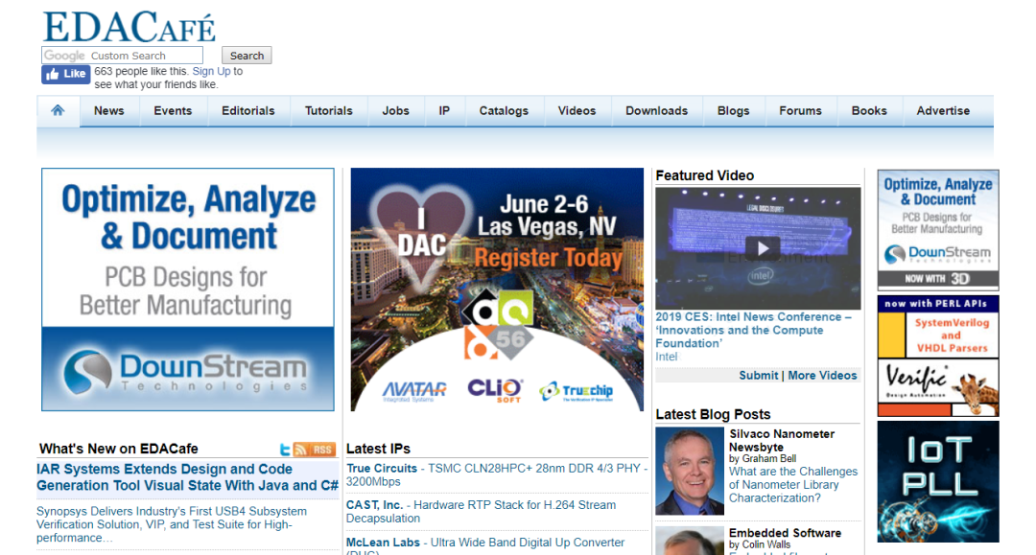
Task: Click What's New on EDACafe heading
Action: coord(118,449)
